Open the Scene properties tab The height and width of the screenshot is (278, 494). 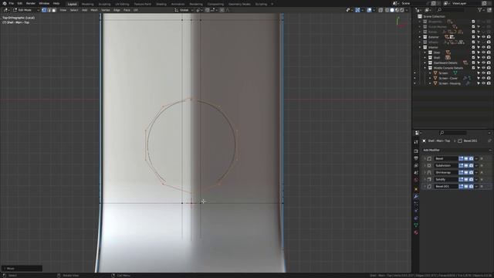[416, 173]
